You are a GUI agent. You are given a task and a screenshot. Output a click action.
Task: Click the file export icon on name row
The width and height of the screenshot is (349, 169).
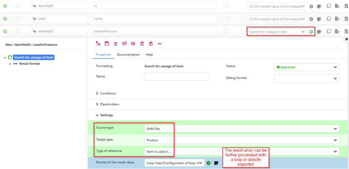click(x=337, y=19)
